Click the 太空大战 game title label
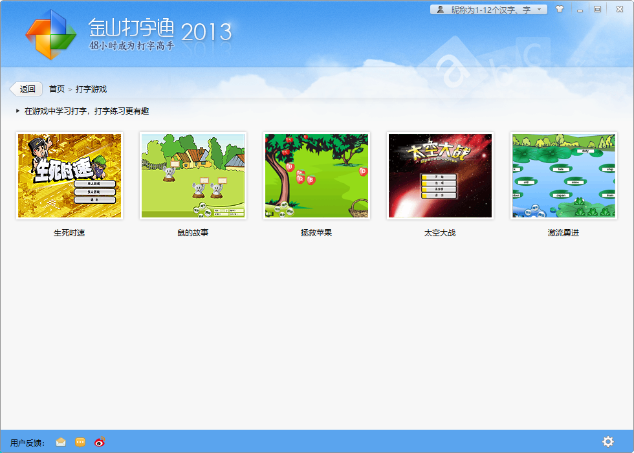 (x=440, y=232)
